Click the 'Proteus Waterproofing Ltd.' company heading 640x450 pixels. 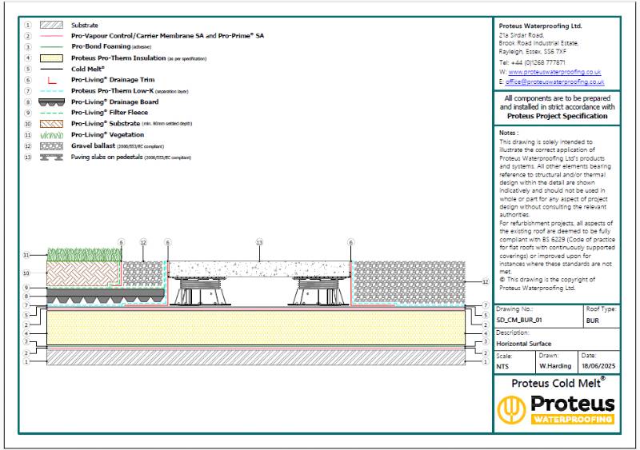pyautogui.click(x=541, y=26)
